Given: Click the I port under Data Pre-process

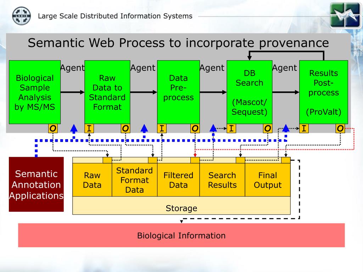Looking at the screenshot, I should click(x=162, y=128).
